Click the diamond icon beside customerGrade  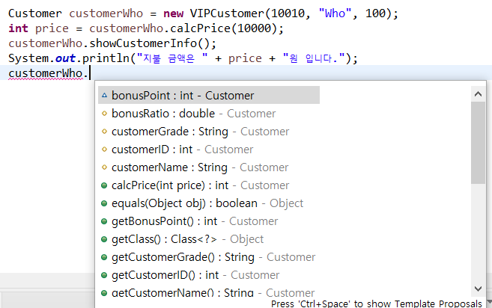click(x=105, y=132)
